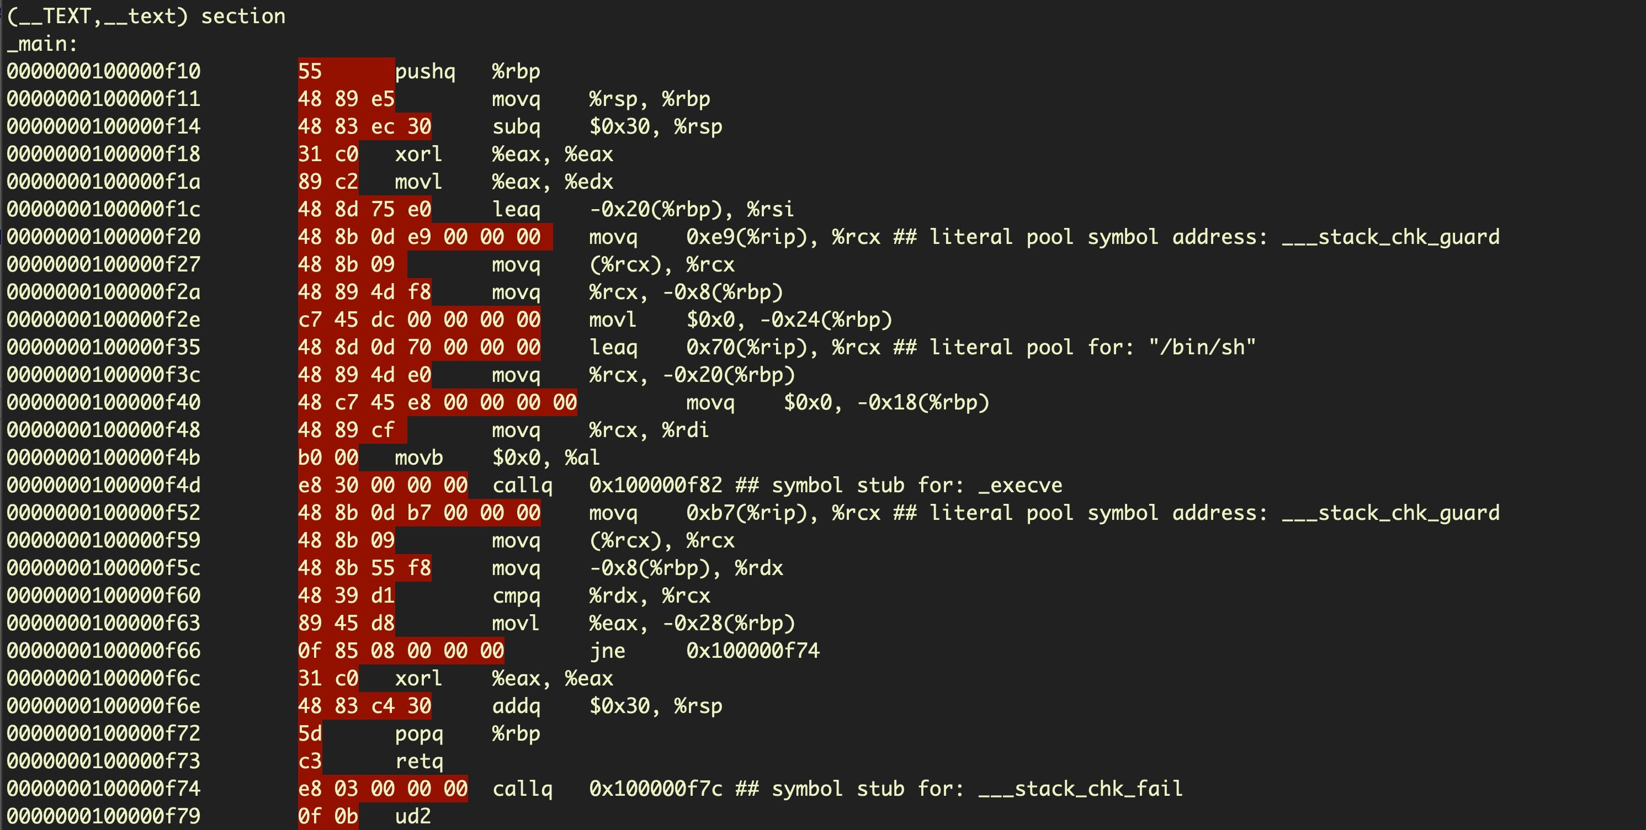The image size is (1646, 830).
Task: Click the subq mnemonic
Action: (516, 126)
